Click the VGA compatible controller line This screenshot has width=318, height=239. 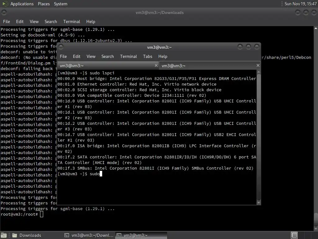[132, 95]
